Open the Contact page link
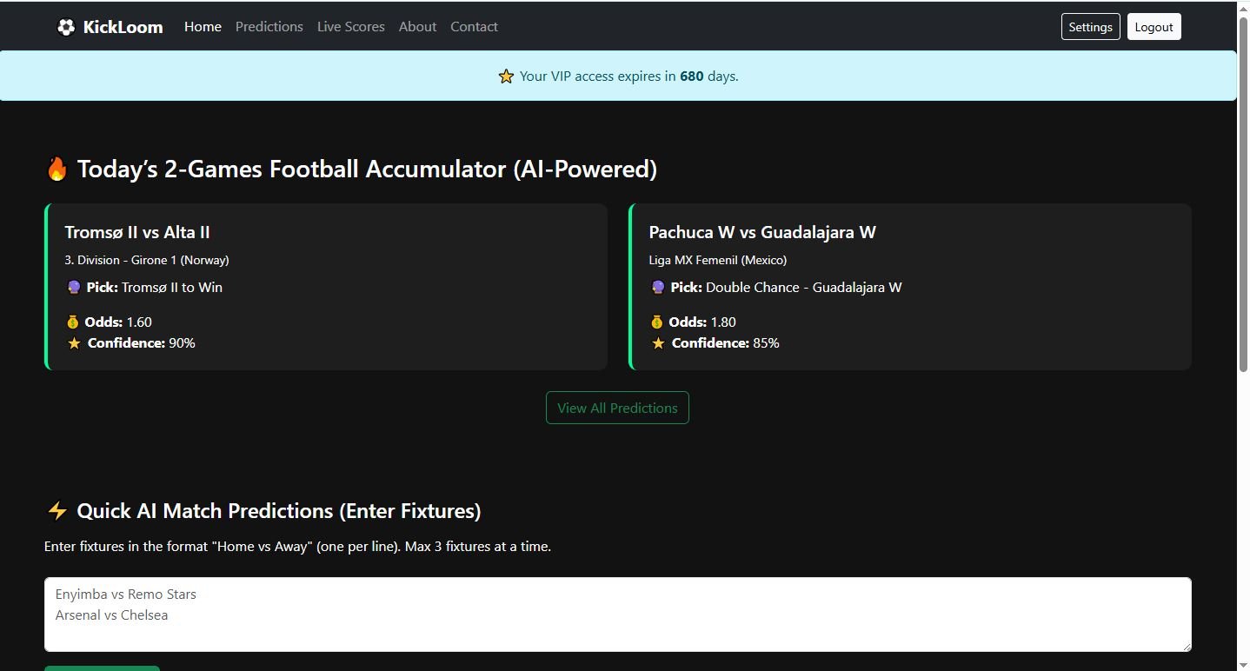 coord(474,27)
